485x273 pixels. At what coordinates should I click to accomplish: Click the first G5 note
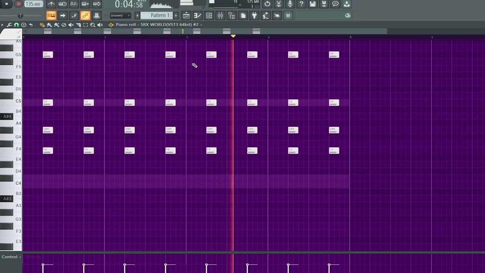(x=48, y=55)
